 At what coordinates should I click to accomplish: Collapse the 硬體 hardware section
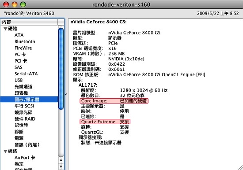click(5, 29)
